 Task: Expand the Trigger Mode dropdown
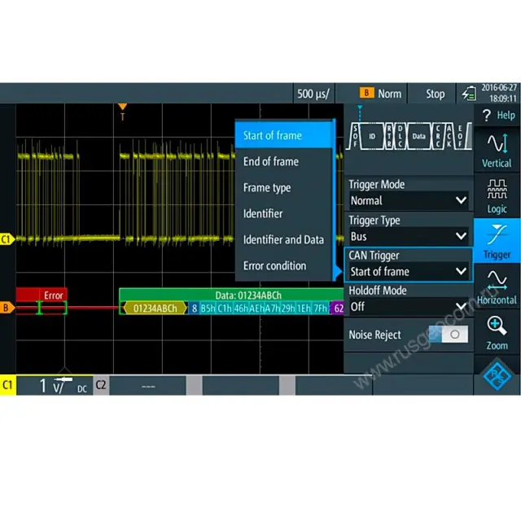[x=408, y=200]
